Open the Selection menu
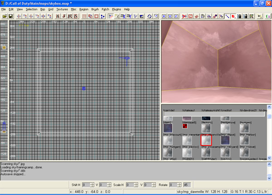Screen dimensions: 272x195 (31, 9)
